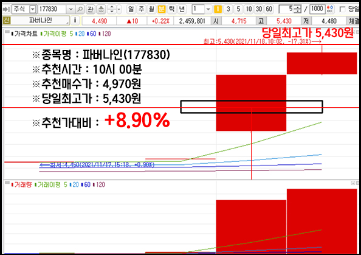The image size is (361, 255).
Task: Select the 월 monthly chart tab
Action: click(151, 9)
